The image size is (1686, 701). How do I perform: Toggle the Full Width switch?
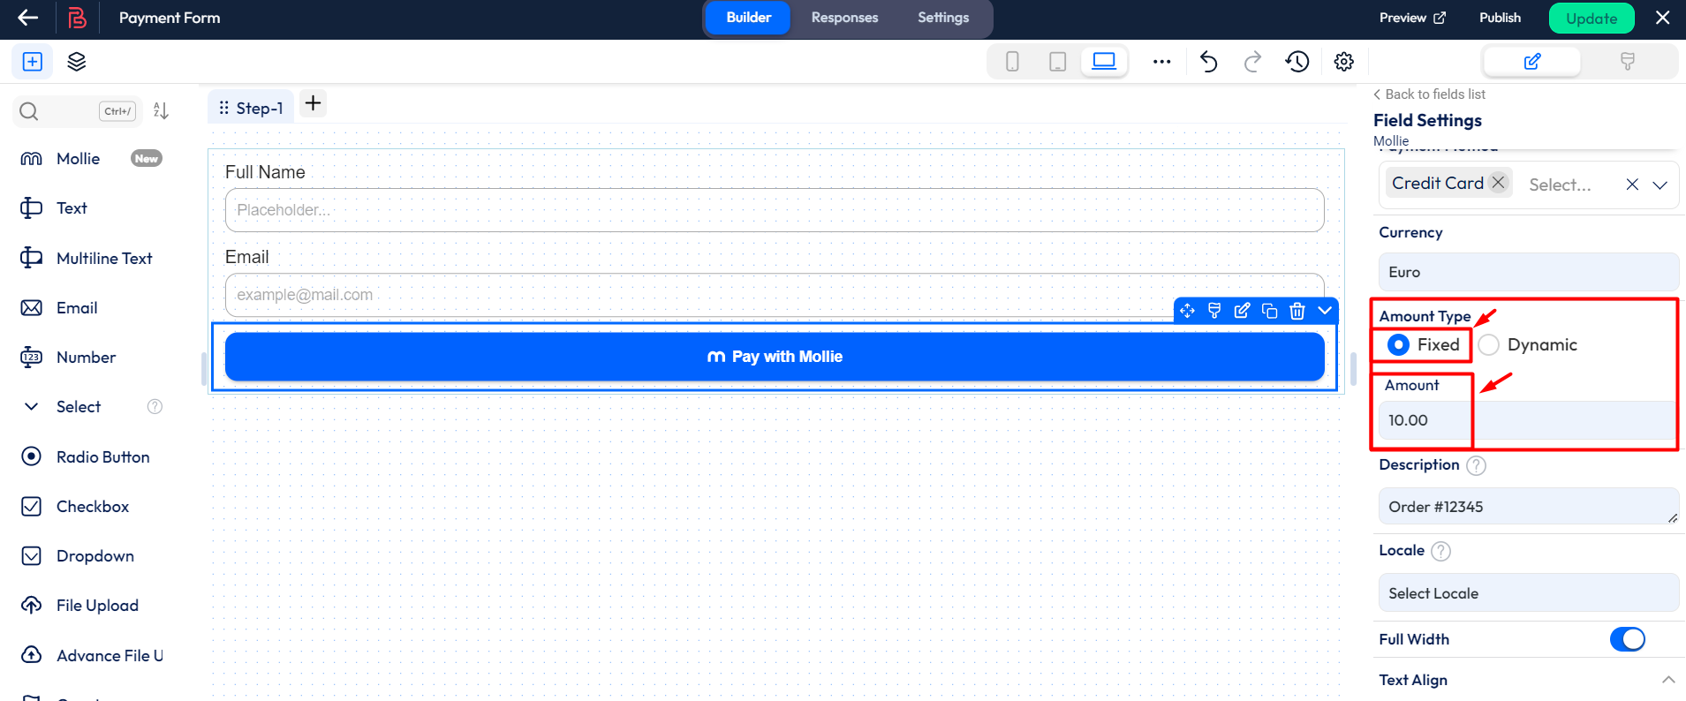click(x=1627, y=639)
